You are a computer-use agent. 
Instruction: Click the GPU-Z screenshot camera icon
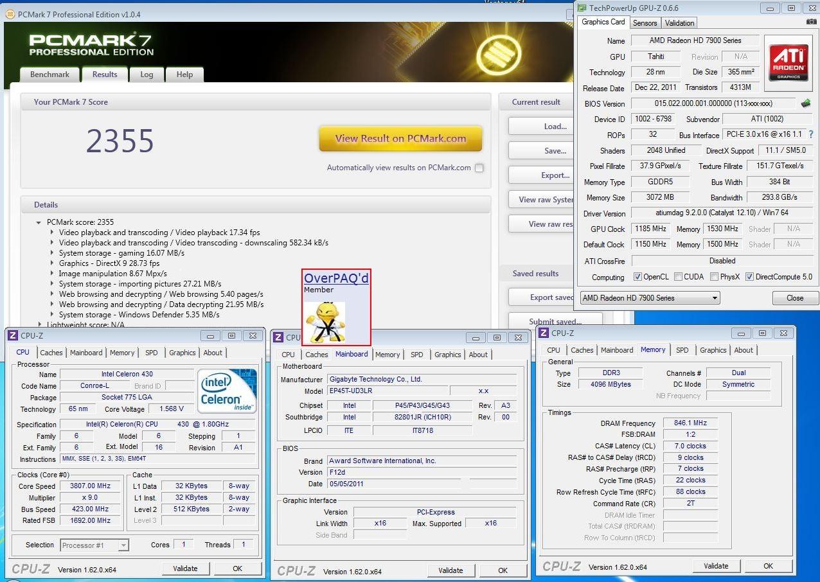pyautogui.click(x=811, y=22)
